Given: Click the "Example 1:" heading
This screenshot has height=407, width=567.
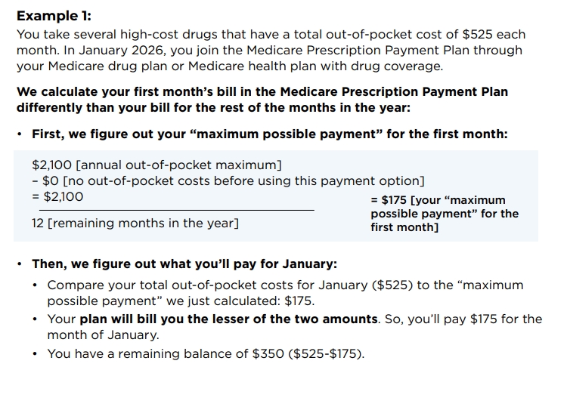Looking at the screenshot, I should [54, 16].
